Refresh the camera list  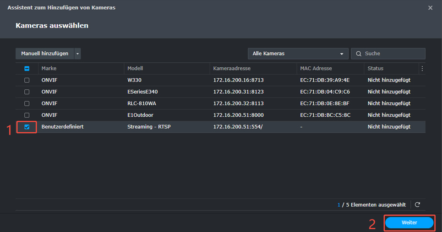click(x=417, y=205)
